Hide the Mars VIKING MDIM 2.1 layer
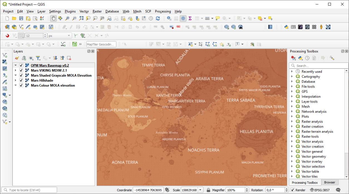This screenshot has height=194, width=349. [x=21, y=70]
